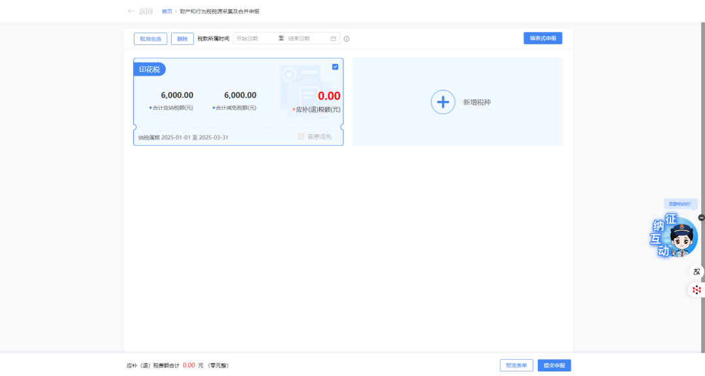The image size is (705, 376).
Task: Click the 预览表单 button
Action: [516, 366]
